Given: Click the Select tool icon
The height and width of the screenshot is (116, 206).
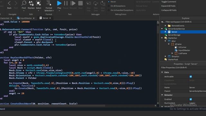Looking at the screenshot, I should [x=39, y=3].
